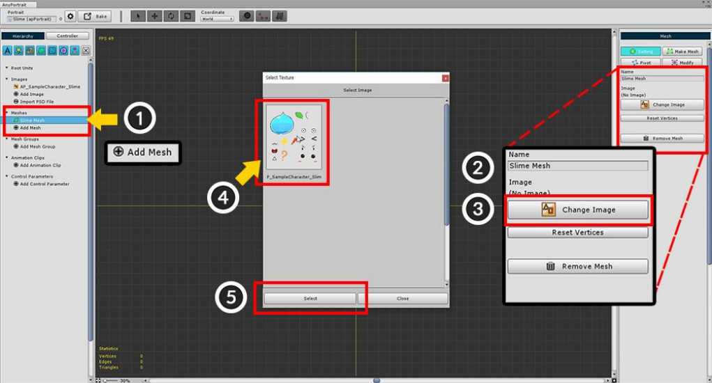Choose the AP_SampleCharacter_Slime texture thumbnail
Screen dimensions: 712x383
(x=294, y=137)
